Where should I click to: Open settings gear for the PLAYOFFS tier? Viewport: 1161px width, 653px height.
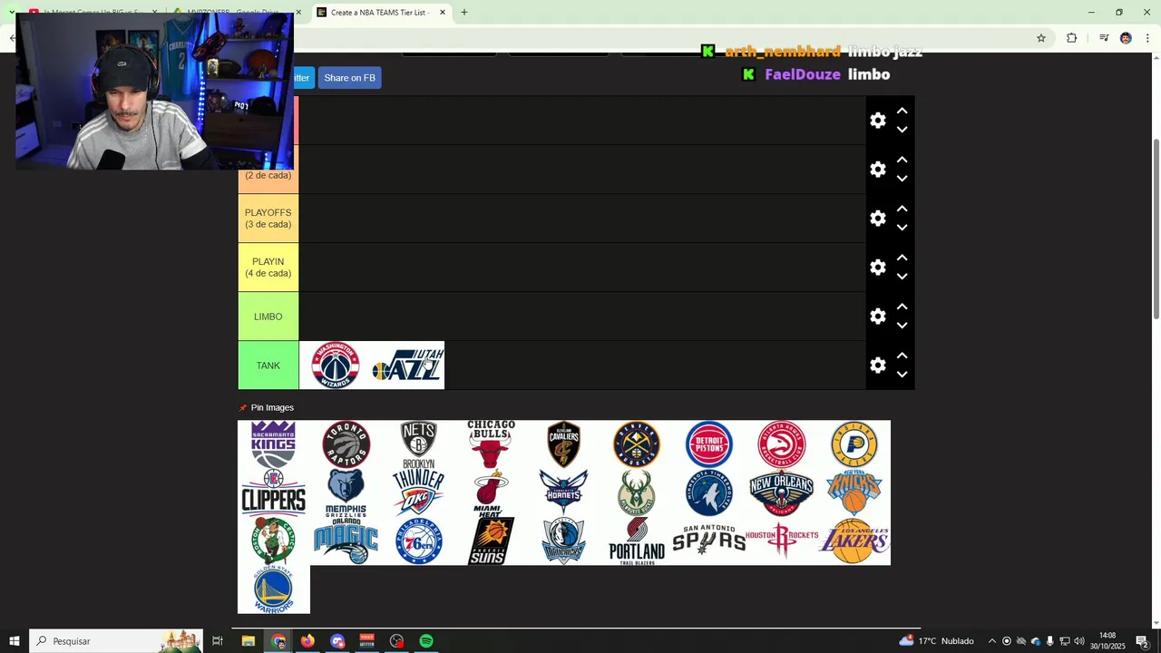(x=877, y=219)
